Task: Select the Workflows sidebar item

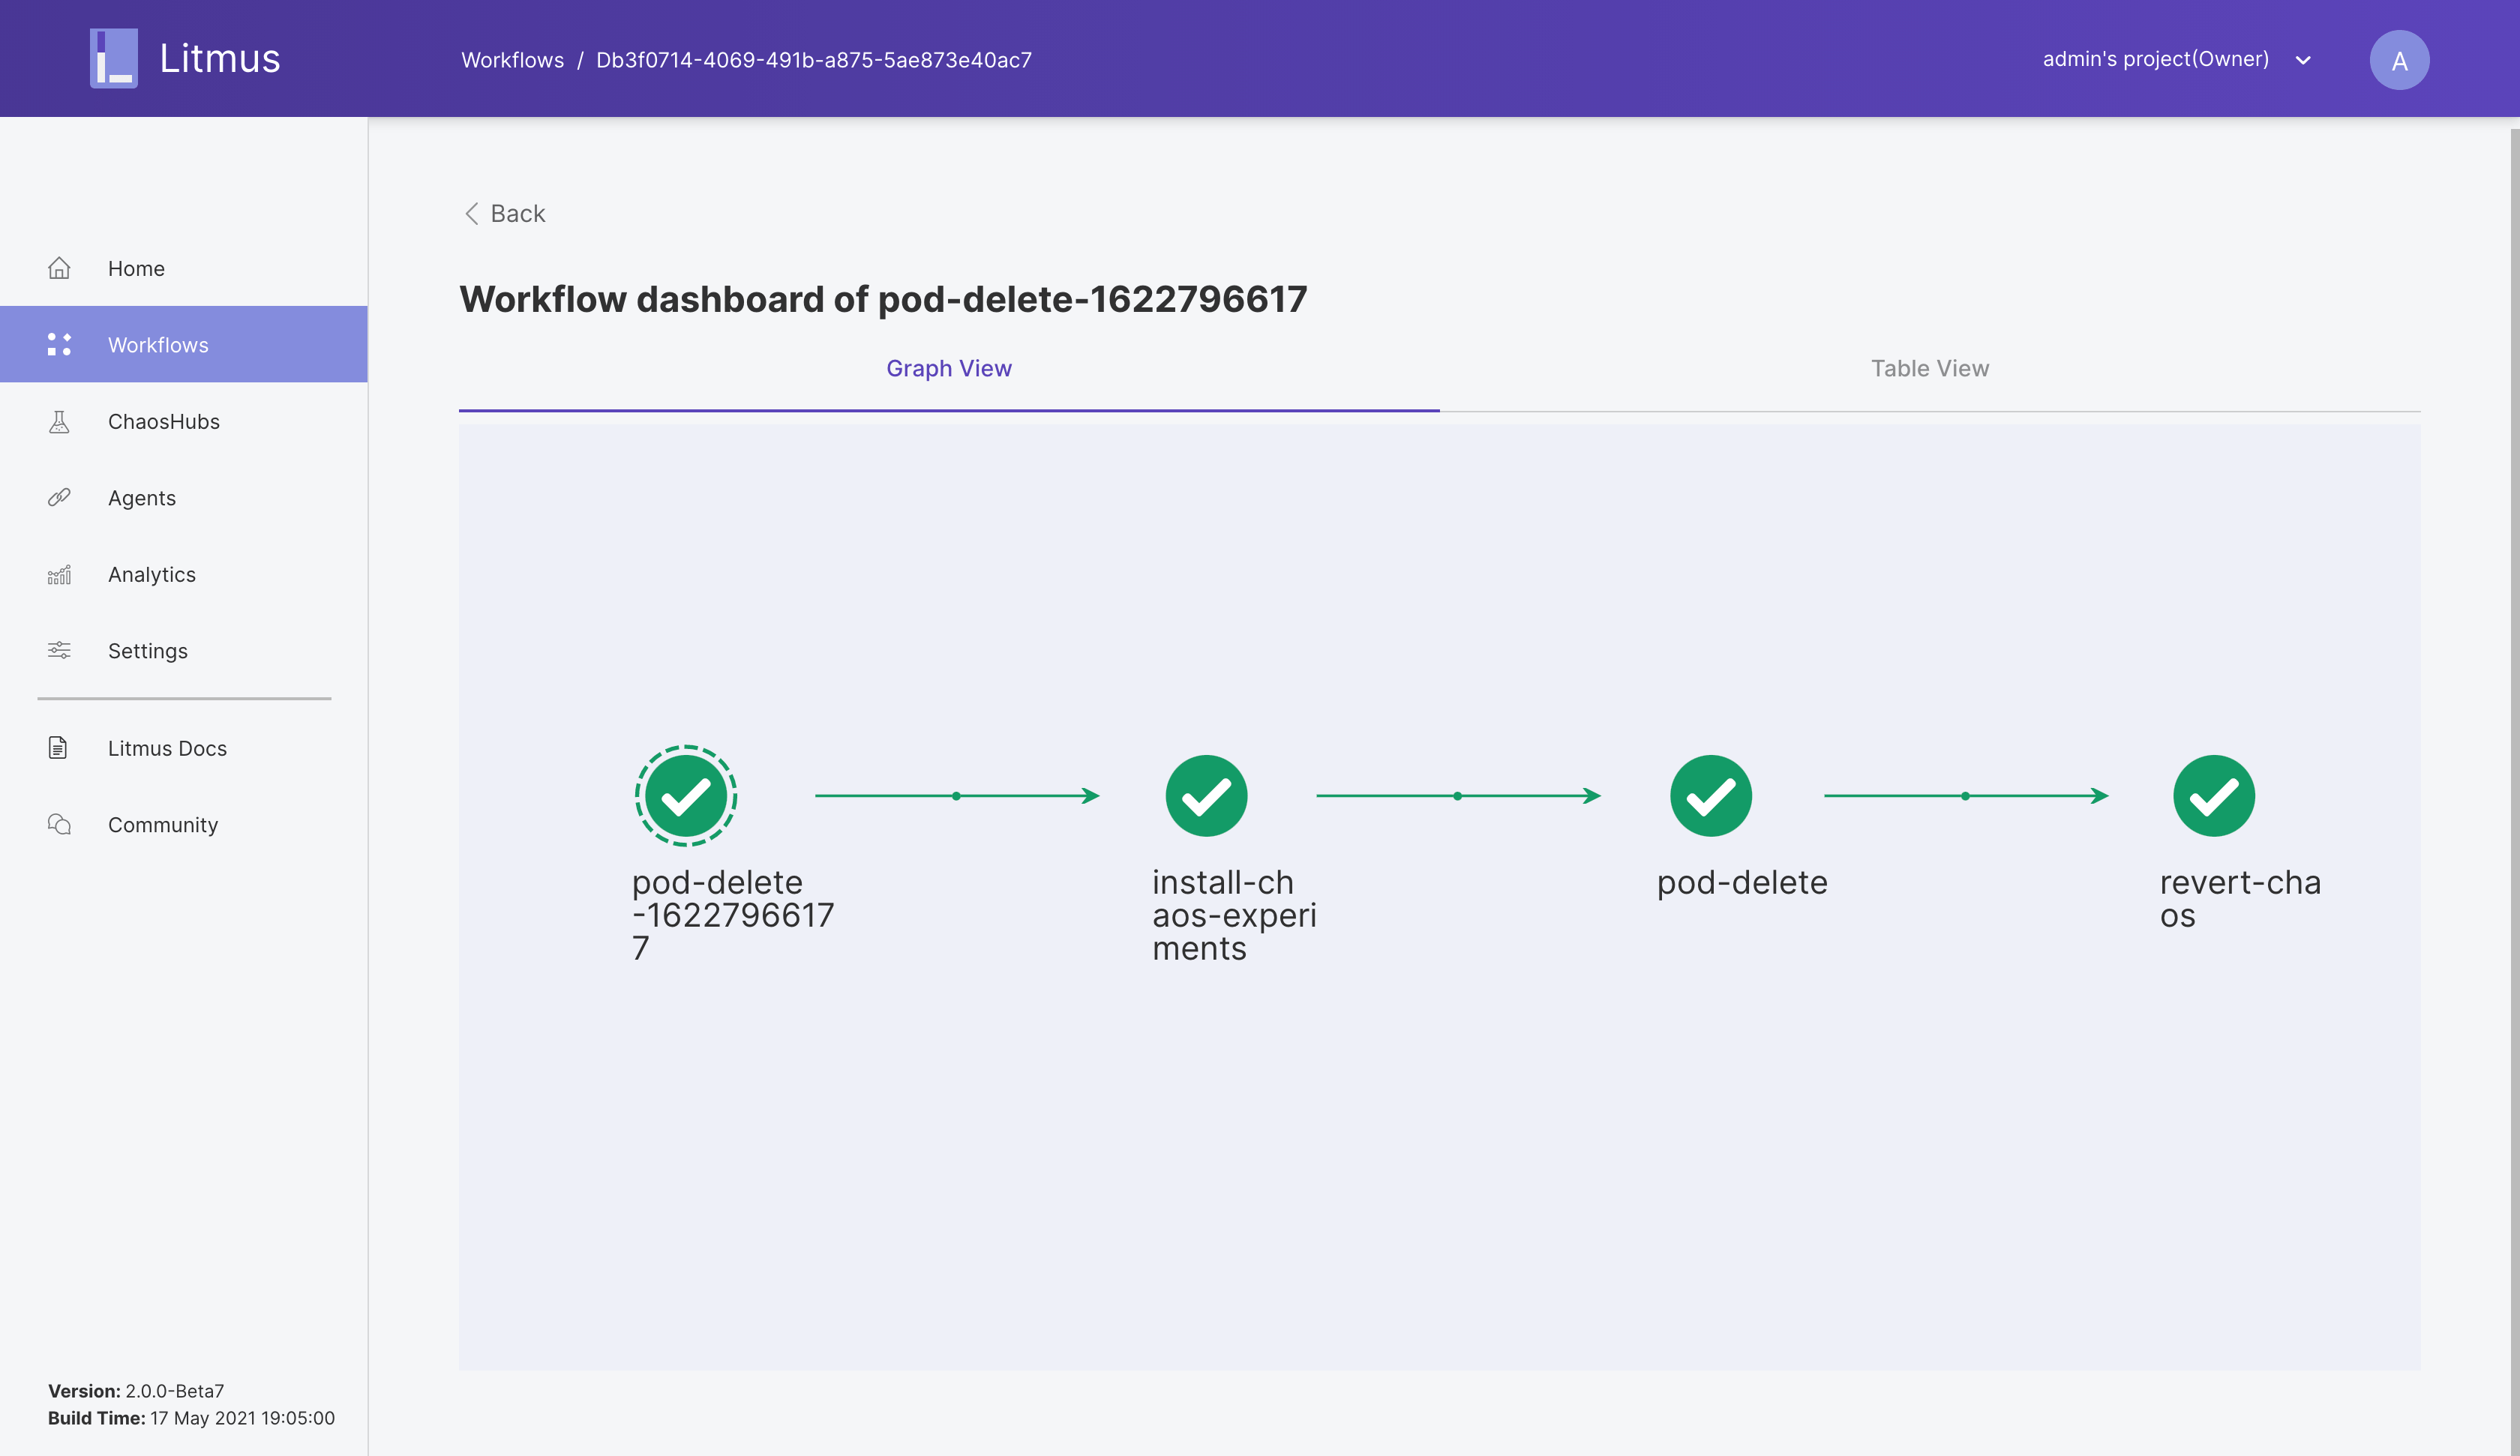Action: 158,345
